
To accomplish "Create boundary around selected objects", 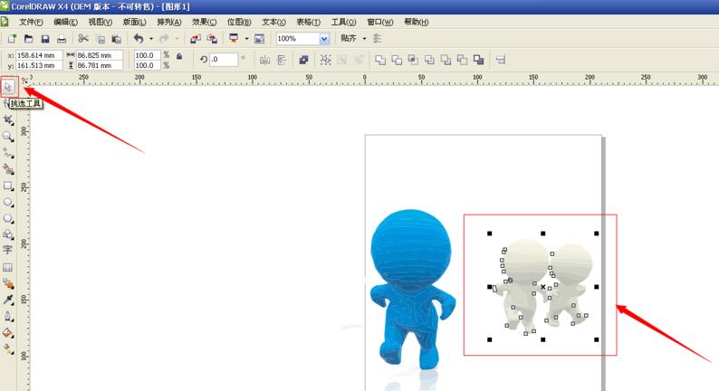I will point(479,60).
